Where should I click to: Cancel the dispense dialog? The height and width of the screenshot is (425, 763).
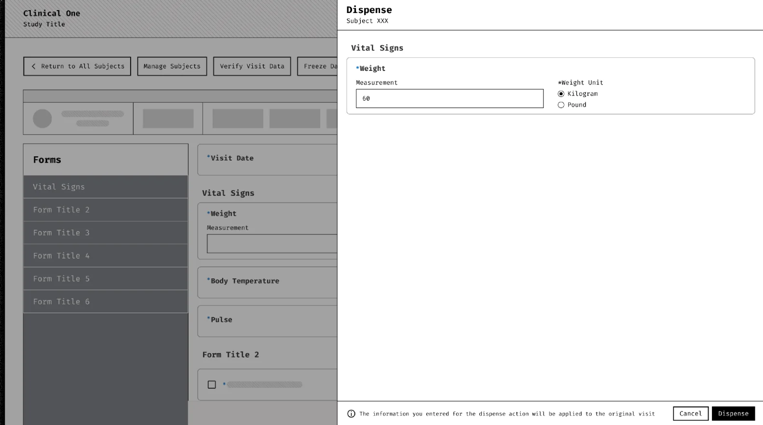coord(691,413)
